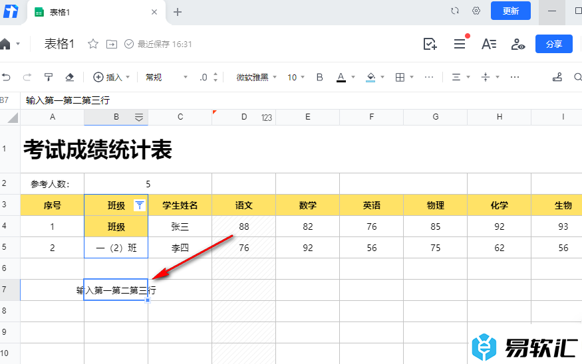582x364 pixels.
Task: Expand the borders dropdown arrow
Action: point(412,77)
